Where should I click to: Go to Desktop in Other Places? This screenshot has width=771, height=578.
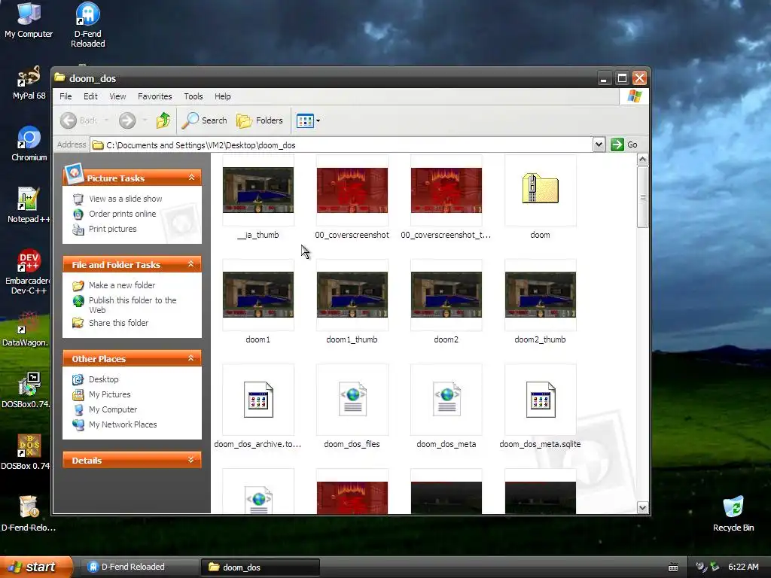pos(103,379)
